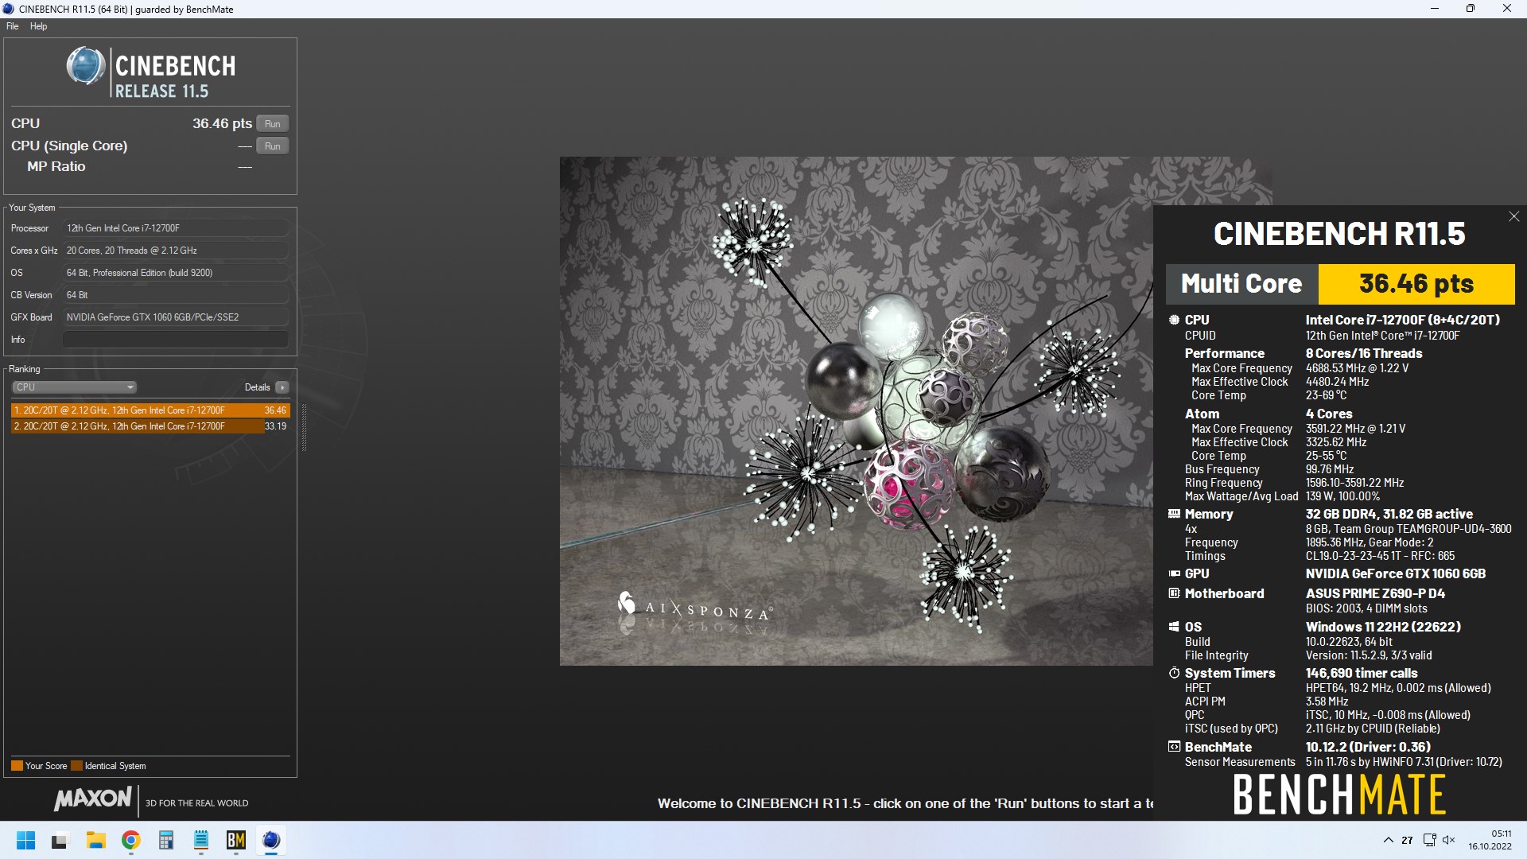Open network status in system tray
The width and height of the screenshot is (1527, 859).
[x=1429, y=840]
